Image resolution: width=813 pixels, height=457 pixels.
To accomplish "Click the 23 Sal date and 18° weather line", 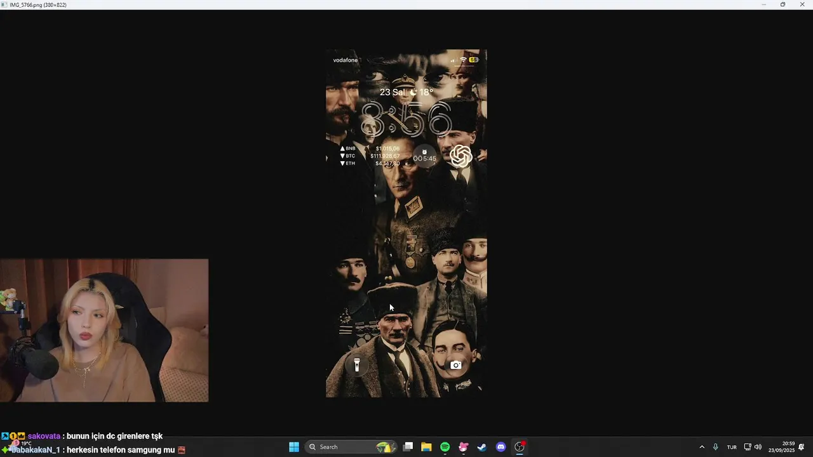I will [x=406, y=92].
